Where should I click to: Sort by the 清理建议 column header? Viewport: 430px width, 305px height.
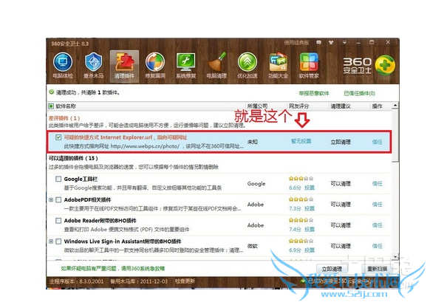pos(341,106)
